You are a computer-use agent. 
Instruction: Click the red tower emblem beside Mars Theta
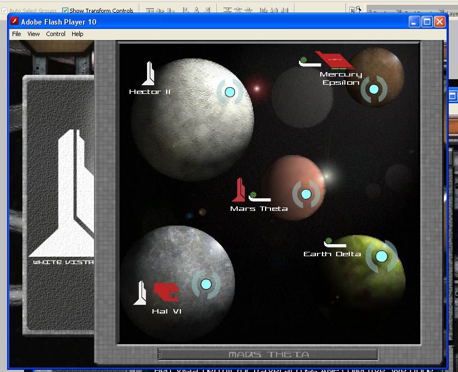pyautogui.click(x=238, y=190)
